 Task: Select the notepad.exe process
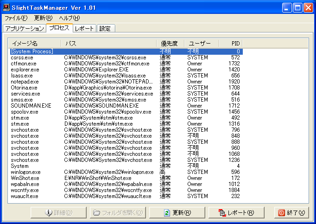click(126, 82)
